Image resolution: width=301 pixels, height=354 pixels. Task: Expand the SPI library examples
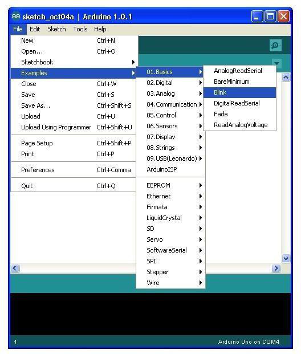click(170, 262)
